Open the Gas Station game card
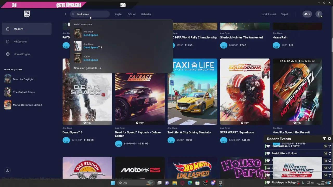The image size is (333, 187). click(87, 168)
